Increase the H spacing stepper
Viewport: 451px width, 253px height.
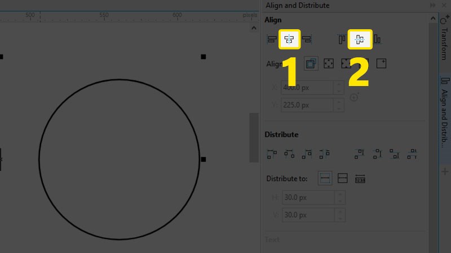coord(340,194)
